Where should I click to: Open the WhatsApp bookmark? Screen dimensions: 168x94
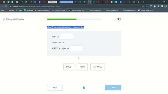pos(29,10)
